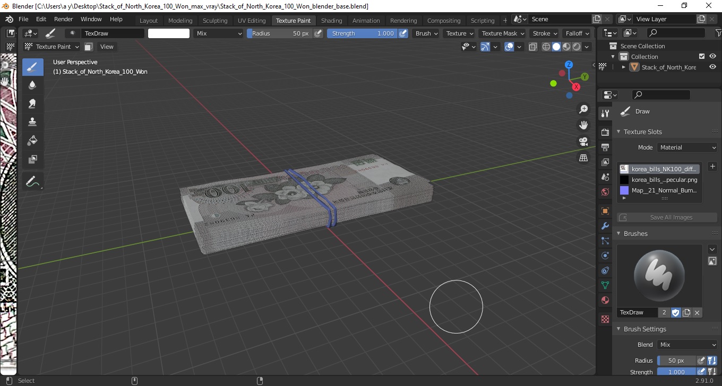
Task: Open the header Brush popover
Action: [426, 33]
